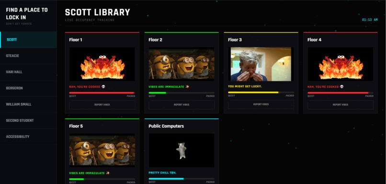
Task: Click the Floor 3 card title
Action: (x=235, y=40)
